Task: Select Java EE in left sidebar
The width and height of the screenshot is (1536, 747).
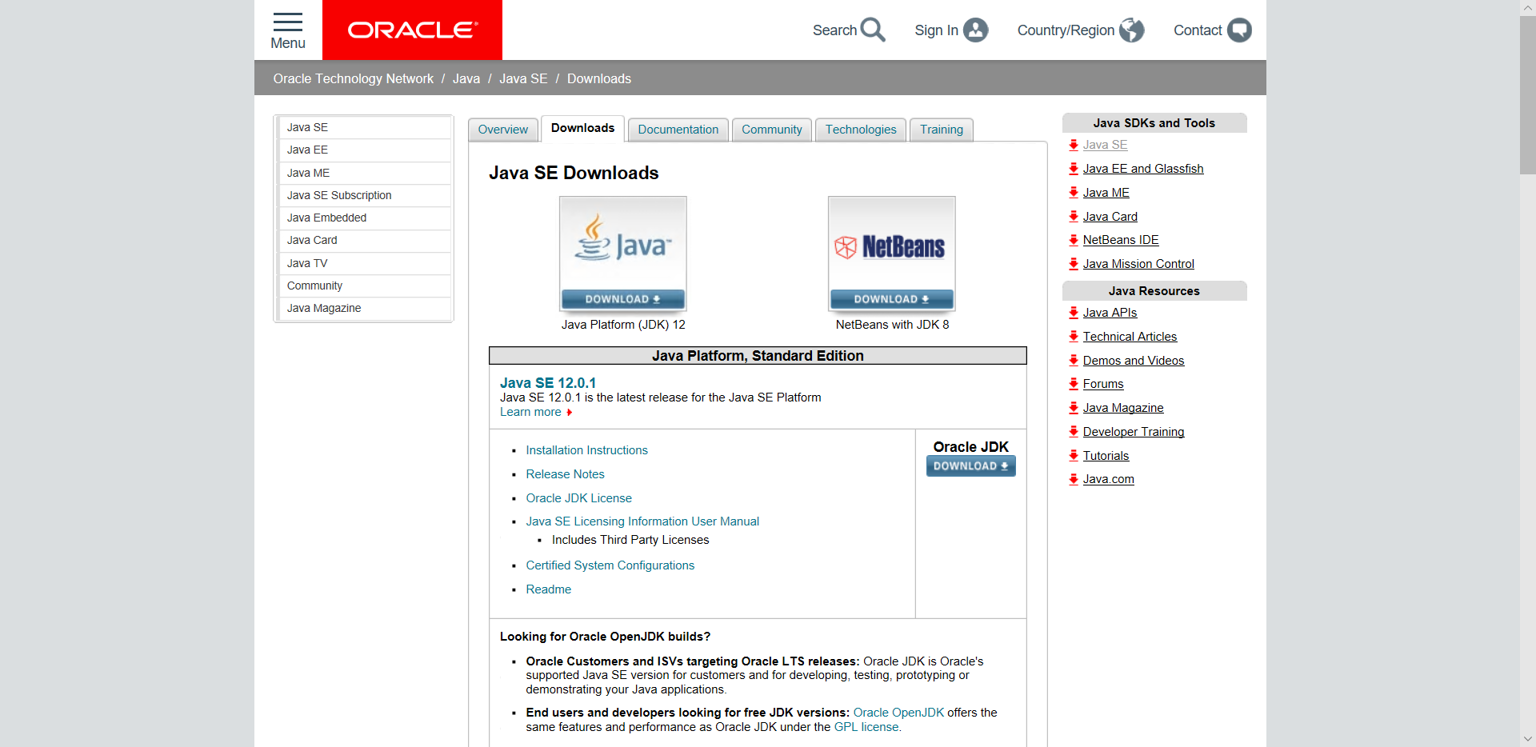Action: pyautogui.click(x=364, y=150)
